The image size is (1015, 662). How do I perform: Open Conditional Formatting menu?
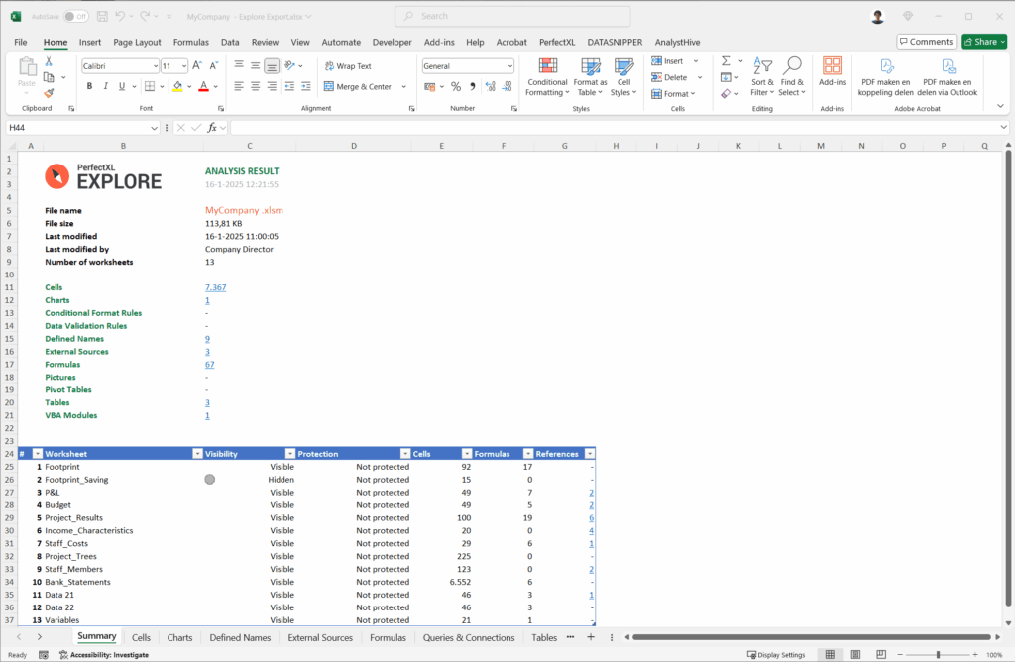(x=547, y=77)
